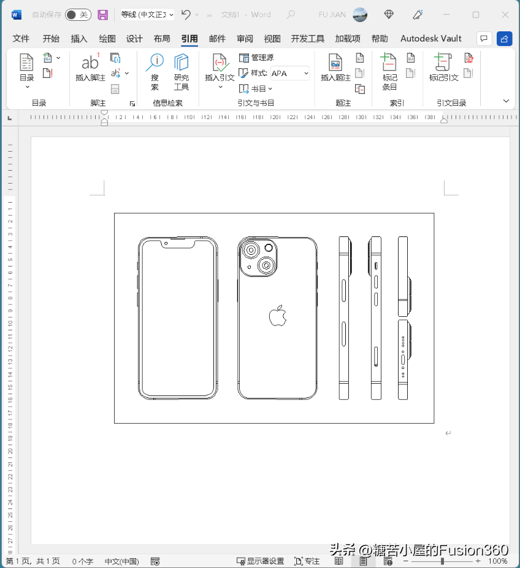Click the Cross-reference icon in 题注 group
This screenshot has height=568, width=520.
coord(360,89)
